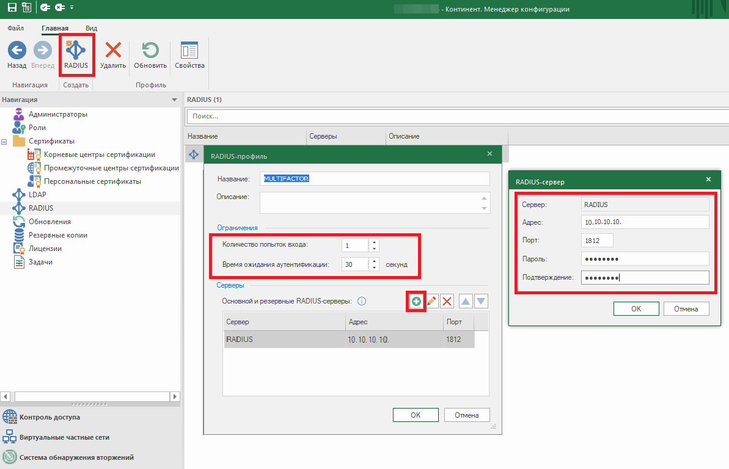Screen dimensions: 729x469
Task: Click the RADIUS create button in ribbon
Action: pos(76,54)
